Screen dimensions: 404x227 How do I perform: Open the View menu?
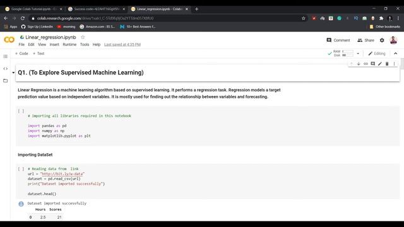(42, 45)
